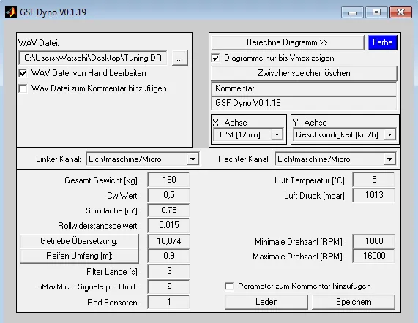Toggle 'WAV Datei von Hand bearbeiten' checkbox
Viewport: 418px width, 323px height.
(23, 73)
